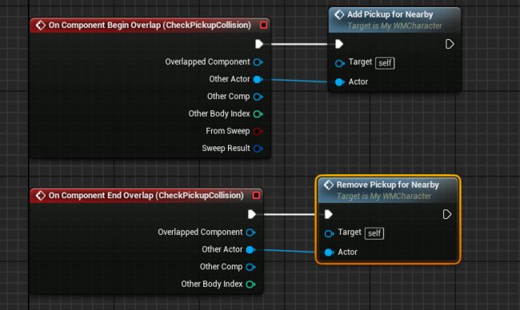This screenshot has width=520, height=310.
Task: Click function icon on Remove Pickup for Nearby title
Action: click(x=328, y=185)
